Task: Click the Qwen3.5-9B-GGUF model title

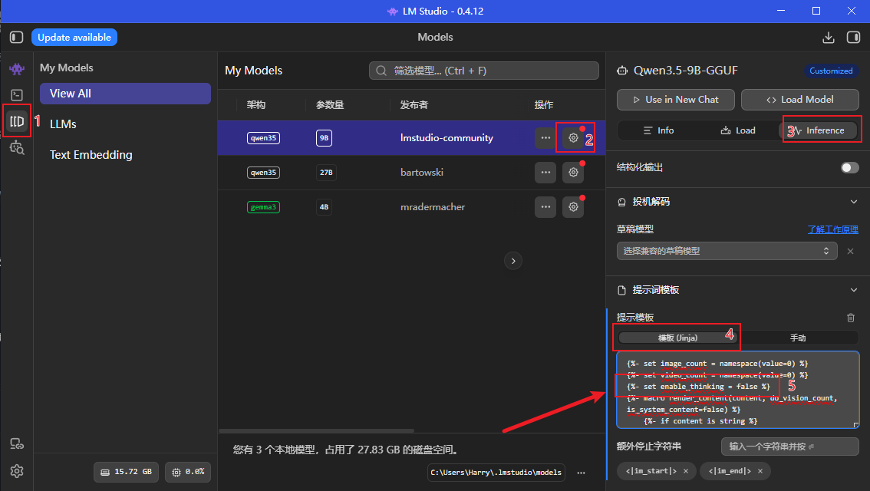Action: [x=686, y=71]
